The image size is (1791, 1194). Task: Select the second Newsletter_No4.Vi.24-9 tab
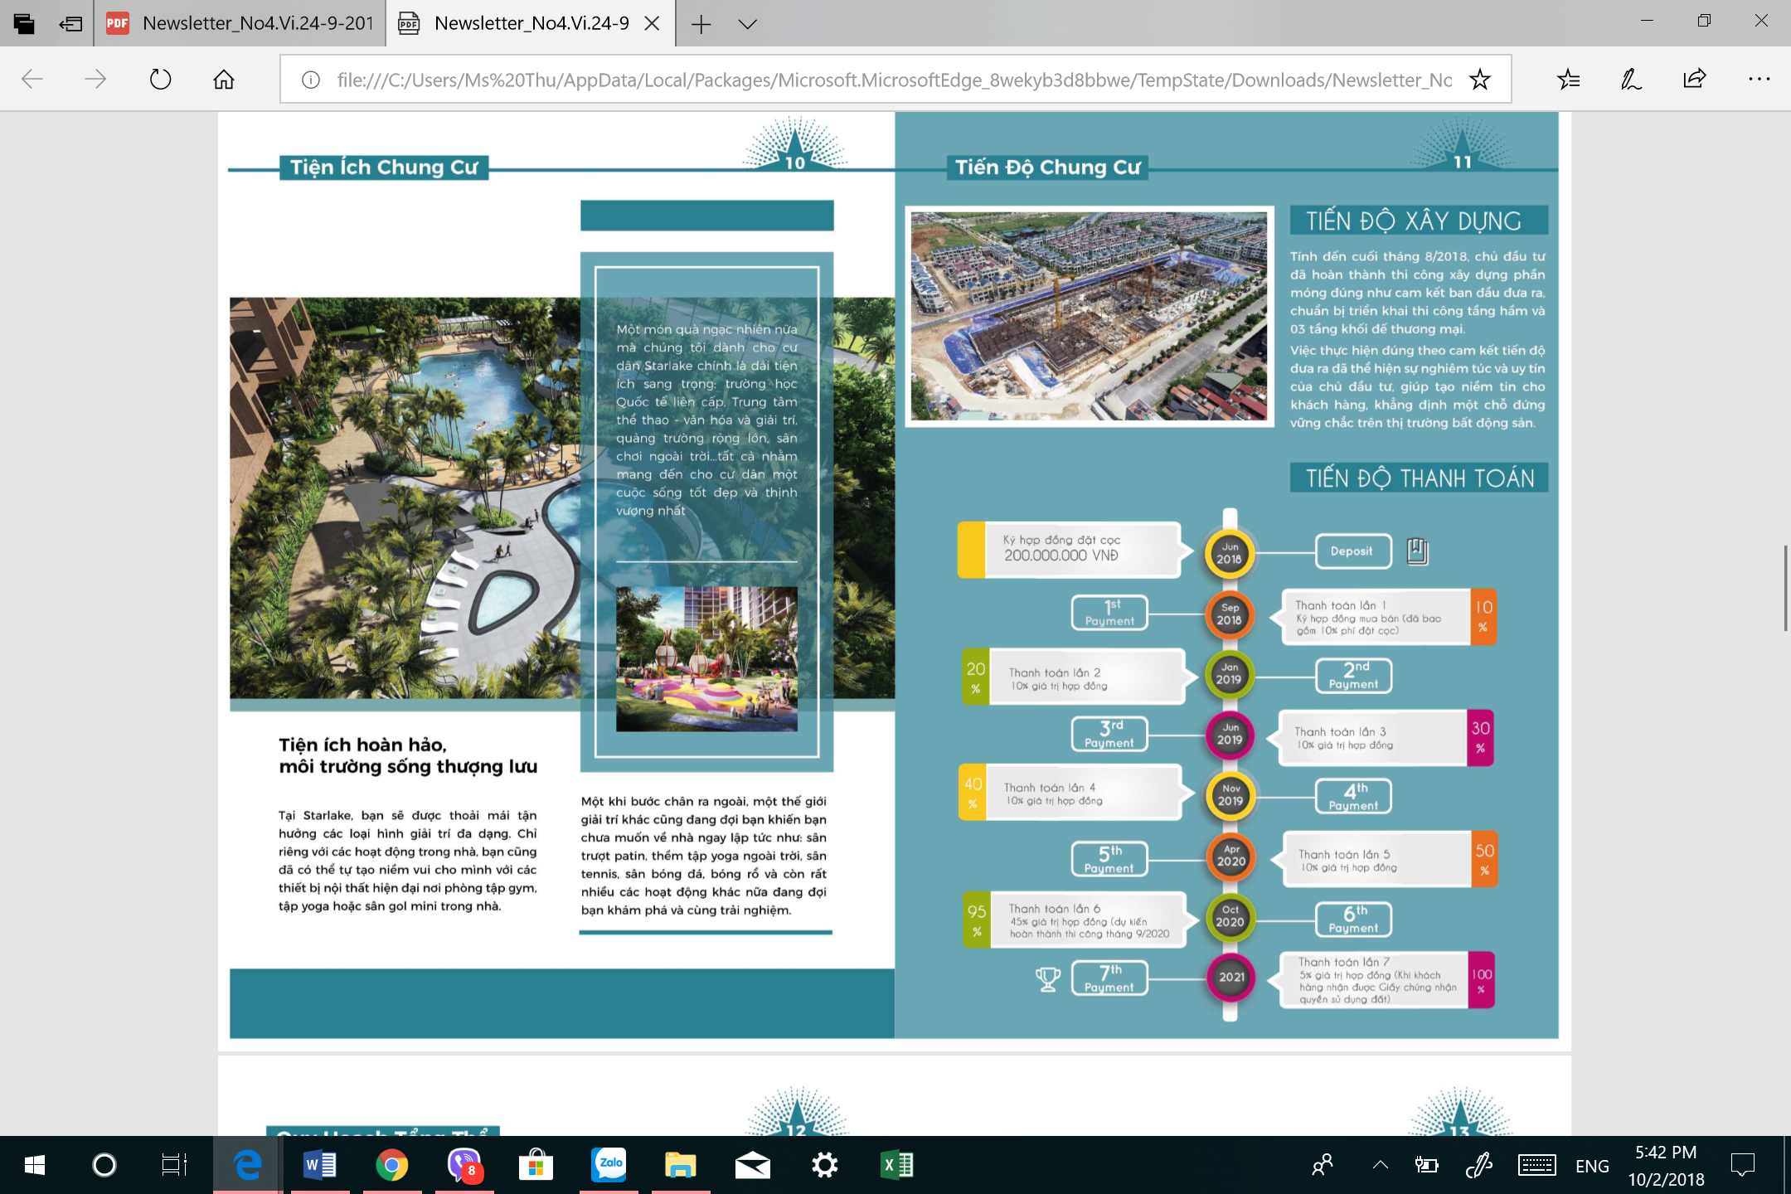pyautogui.click(x=531, y=23)
